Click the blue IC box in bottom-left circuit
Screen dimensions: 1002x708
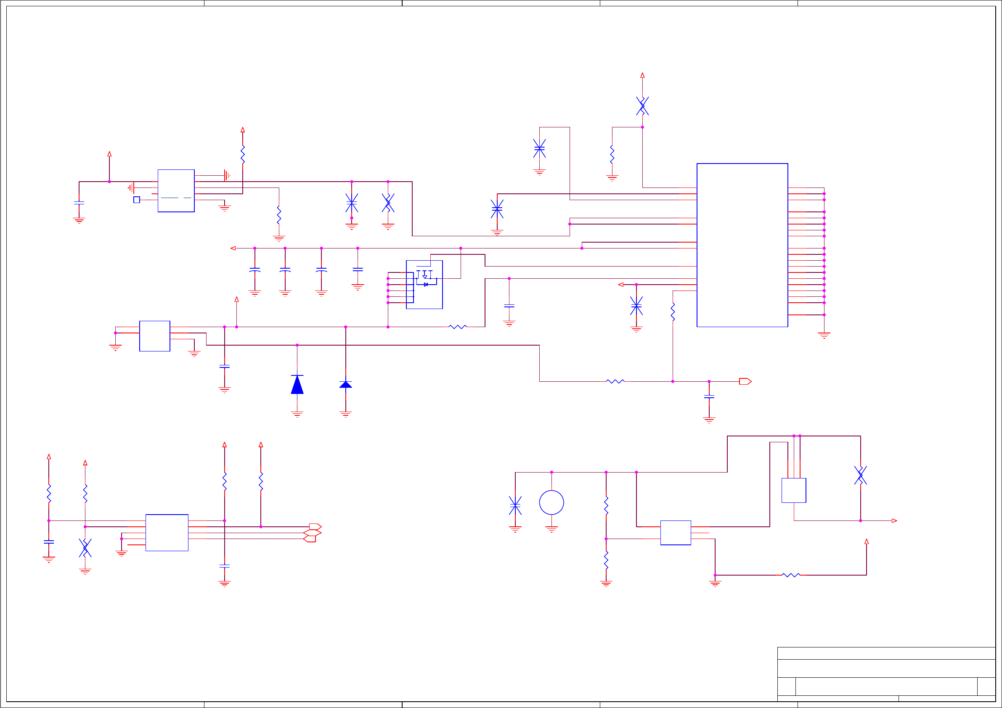[x=167, y=532]
